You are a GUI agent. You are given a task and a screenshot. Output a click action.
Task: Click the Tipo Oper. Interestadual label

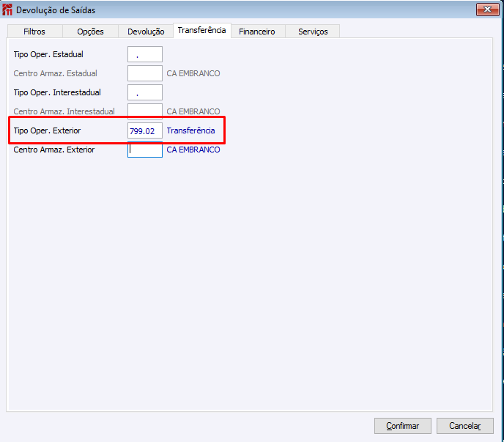point(57,92)
